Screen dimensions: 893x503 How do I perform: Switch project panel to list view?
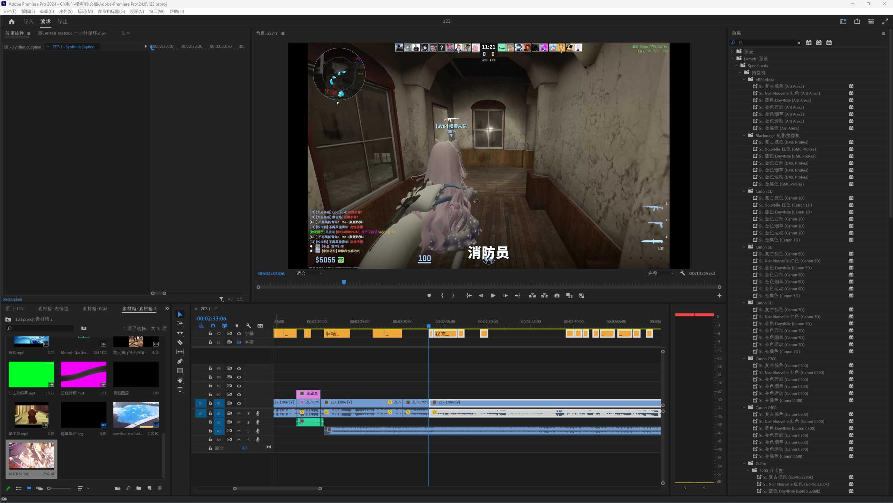click(18, 489)
